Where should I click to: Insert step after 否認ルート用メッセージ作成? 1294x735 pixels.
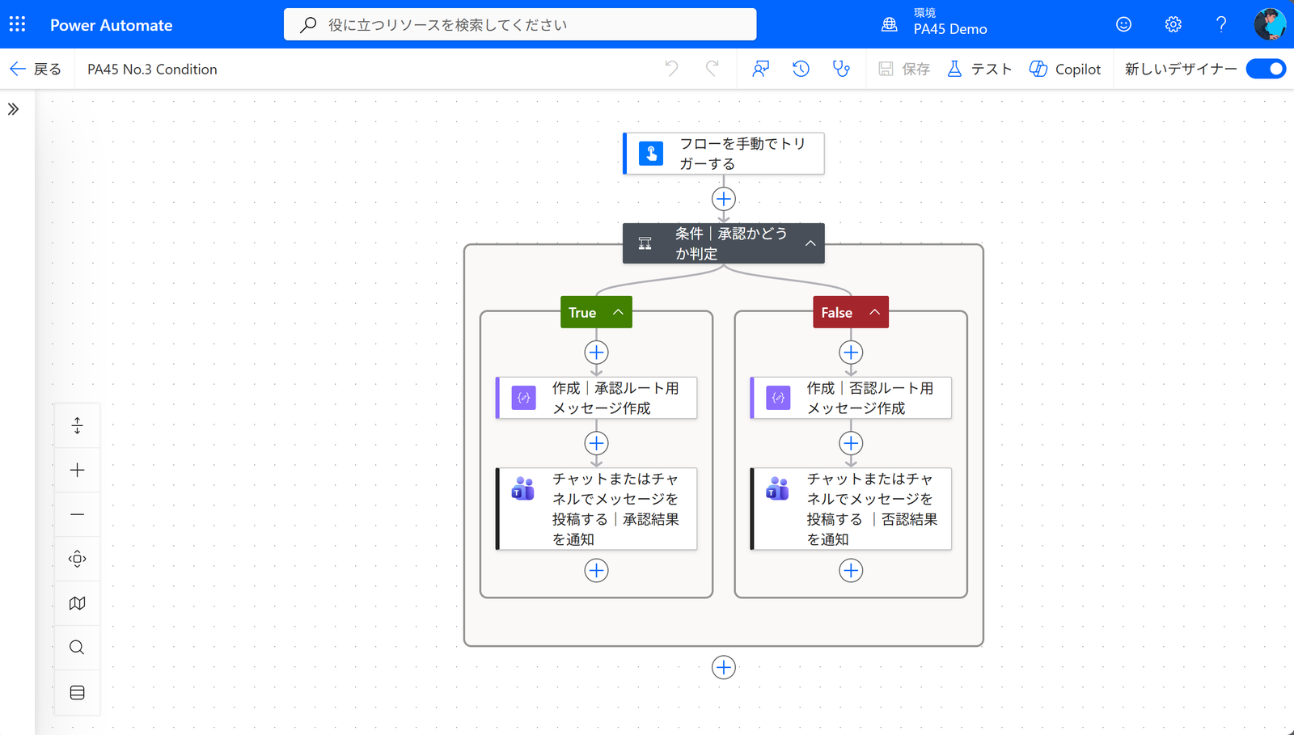851,443
